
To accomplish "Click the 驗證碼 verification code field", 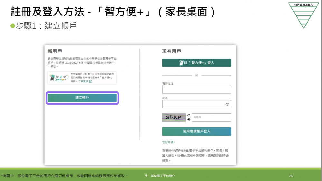I will pyautogui.click(x=211, y=117).
